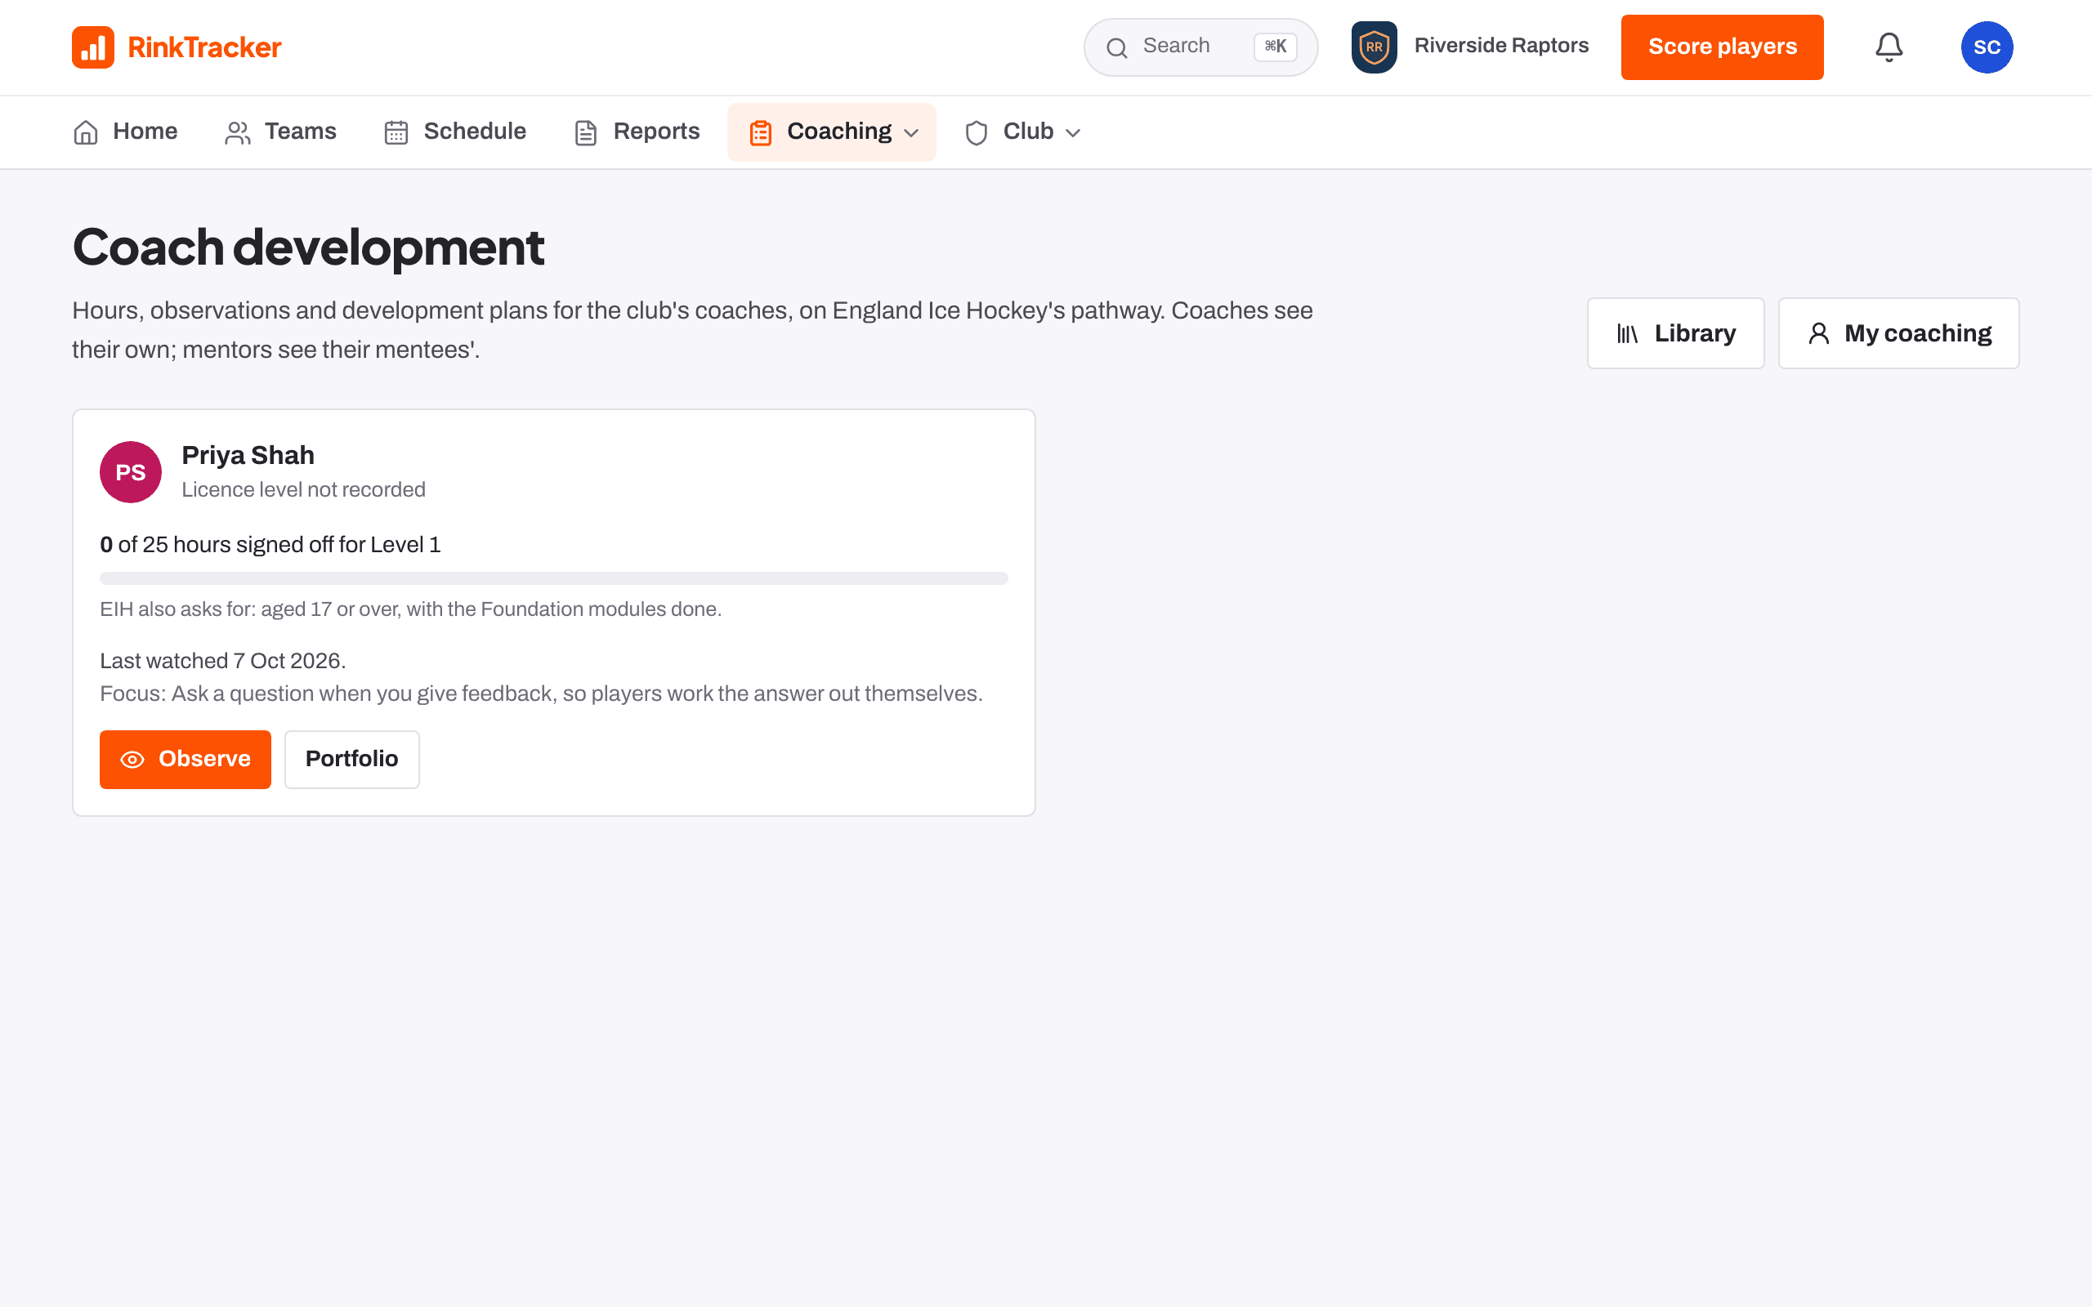The width and height of the screenshot is (2092, 1307).
Task: Click the RinkTracker logo icon
Action: (x=92, y=47)
